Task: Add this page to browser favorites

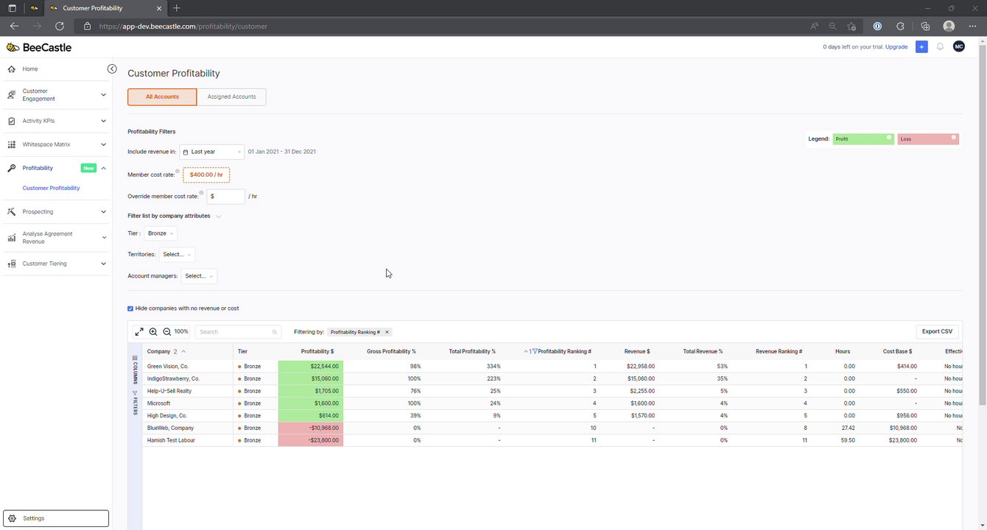Action: click(851, 26)
